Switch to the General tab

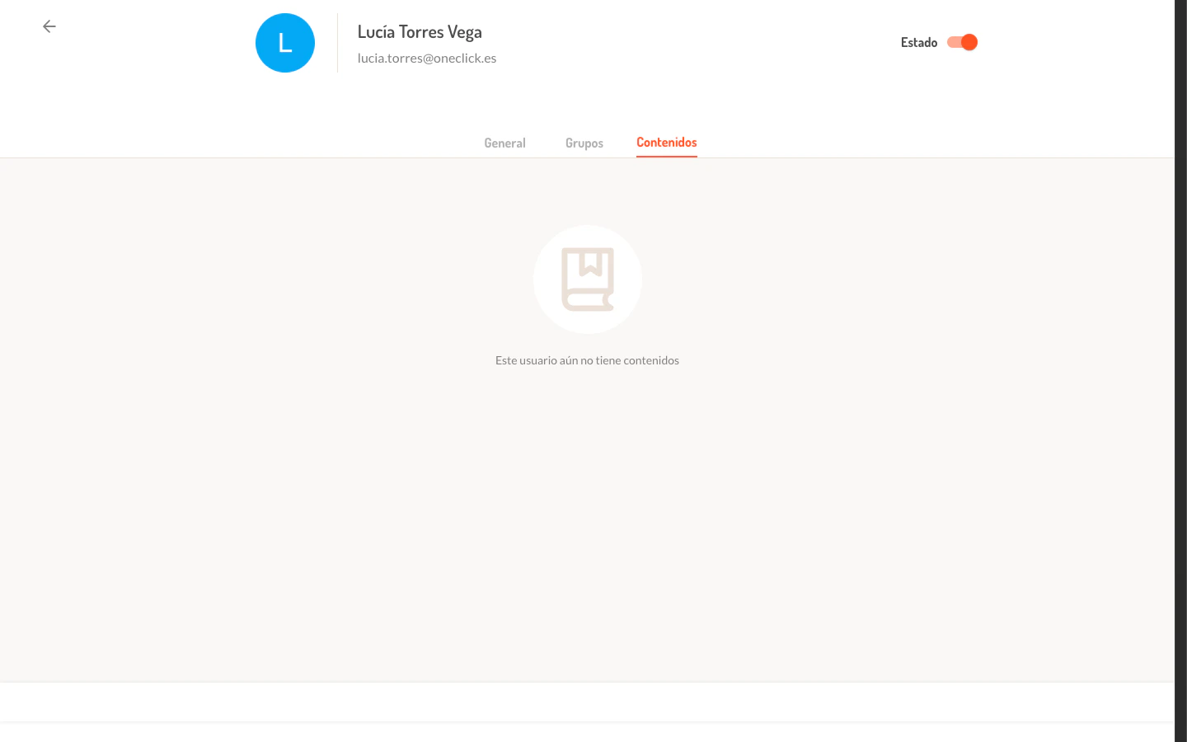tap(504, 143)
